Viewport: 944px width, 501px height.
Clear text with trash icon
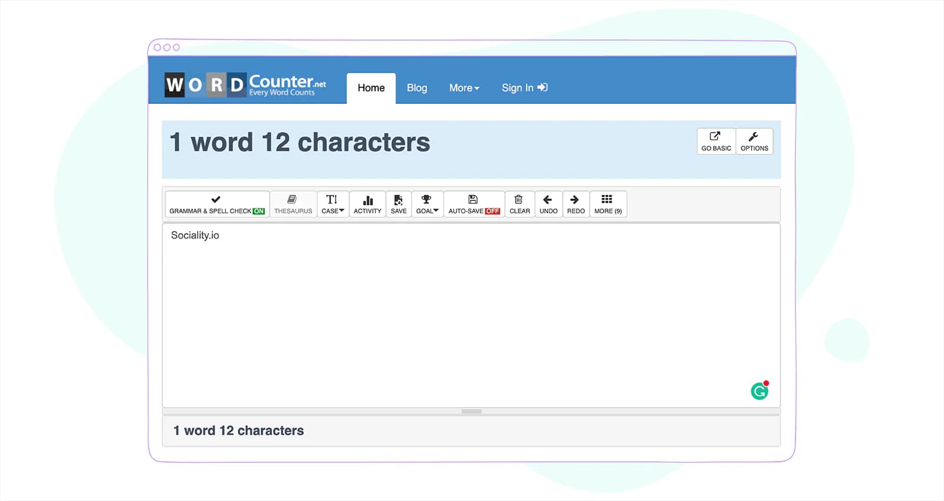[520, 204]
